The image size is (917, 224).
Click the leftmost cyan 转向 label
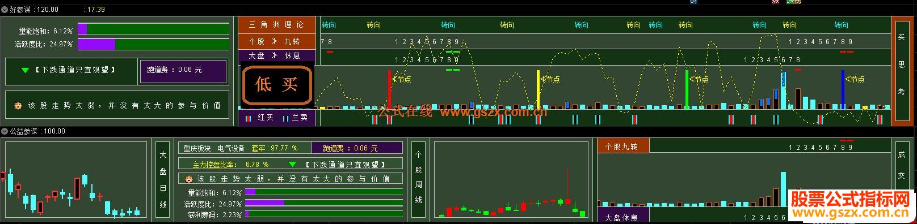[x=329, y=25]
